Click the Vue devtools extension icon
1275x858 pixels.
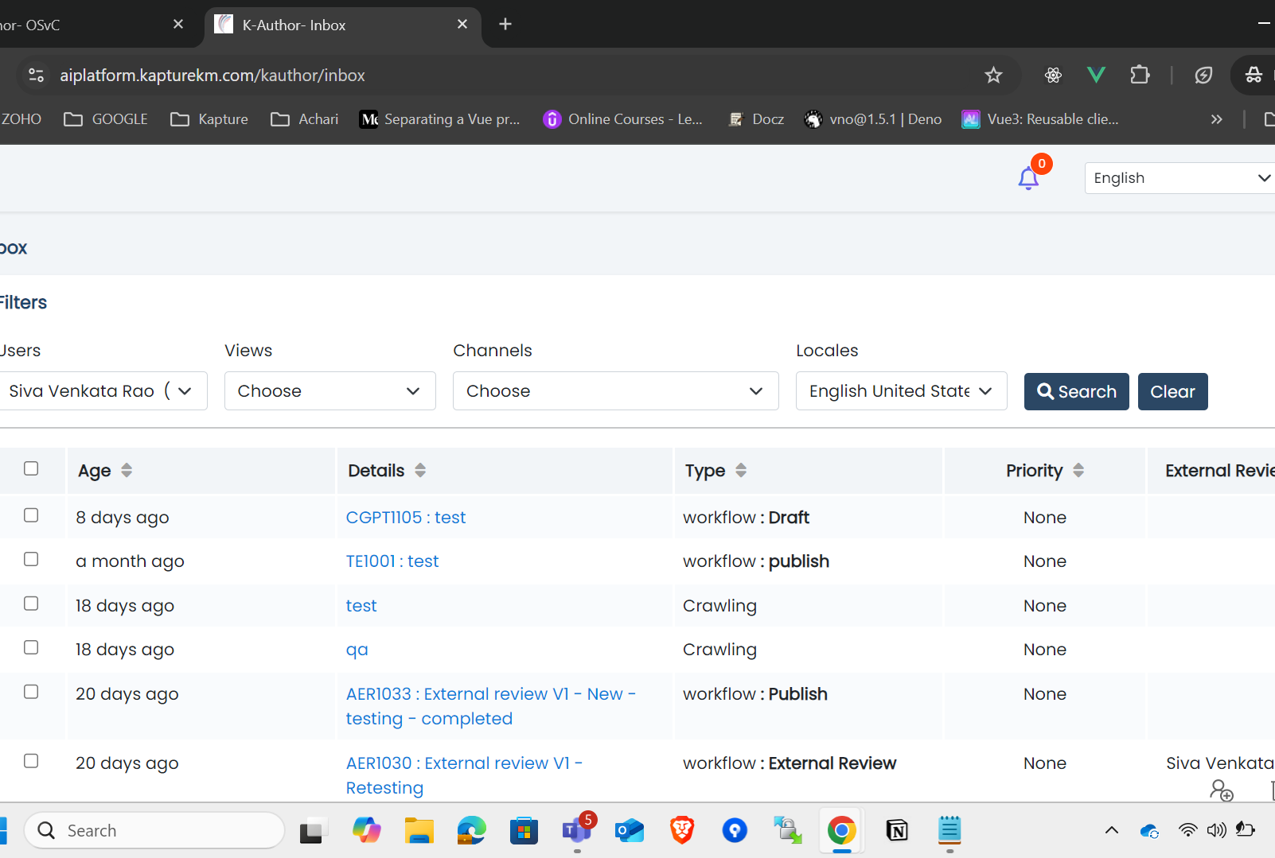[x=1096, y=76]
